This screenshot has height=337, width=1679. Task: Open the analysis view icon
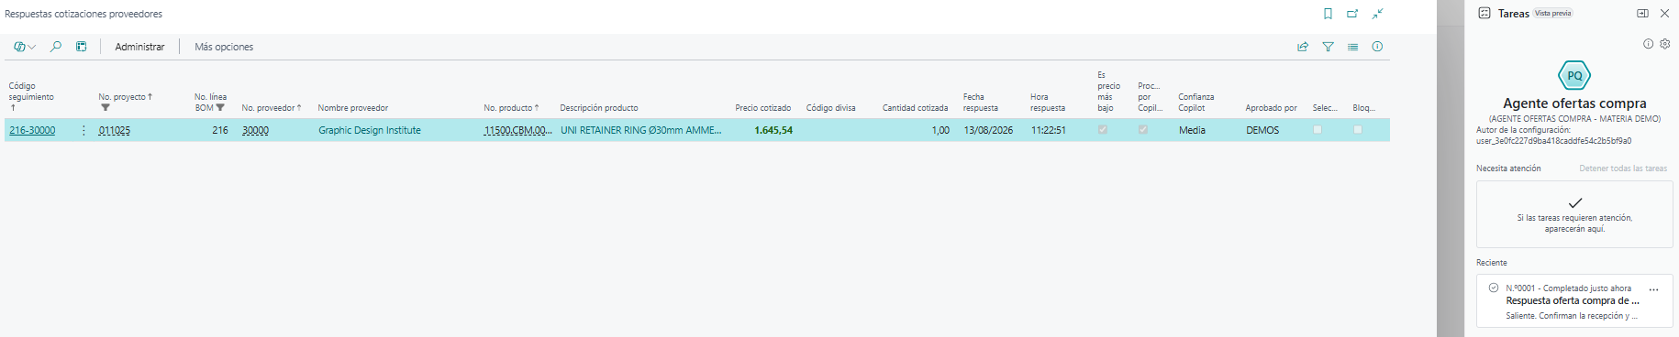pyautogui.click(x=82, y=47)
